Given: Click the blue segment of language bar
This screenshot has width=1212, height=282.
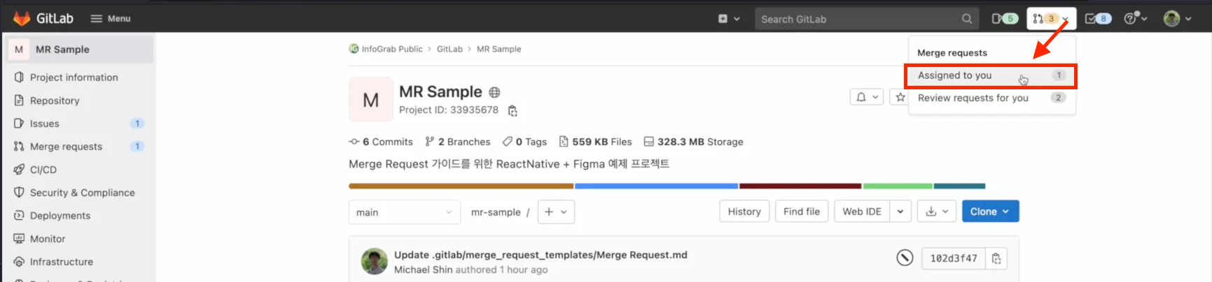Looking at the screenshot, I should coord(655,186).
